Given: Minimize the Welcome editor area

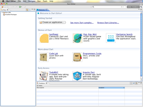Looking at the screenshot, I should pos(139,9).
